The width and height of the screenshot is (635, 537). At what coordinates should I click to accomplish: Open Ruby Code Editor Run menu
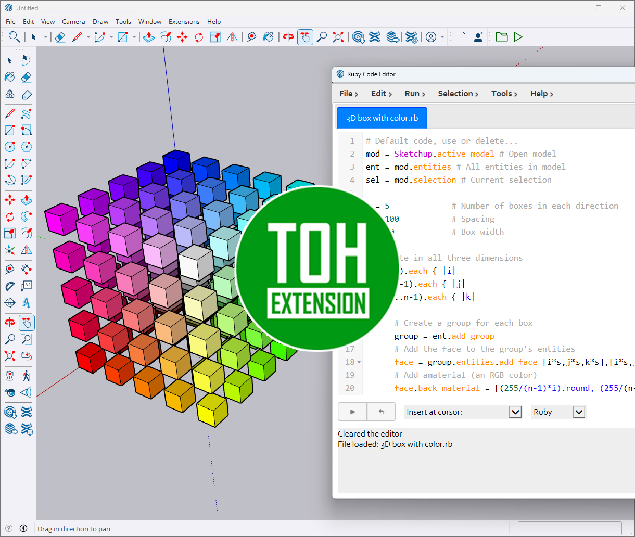tap(415, 94)
